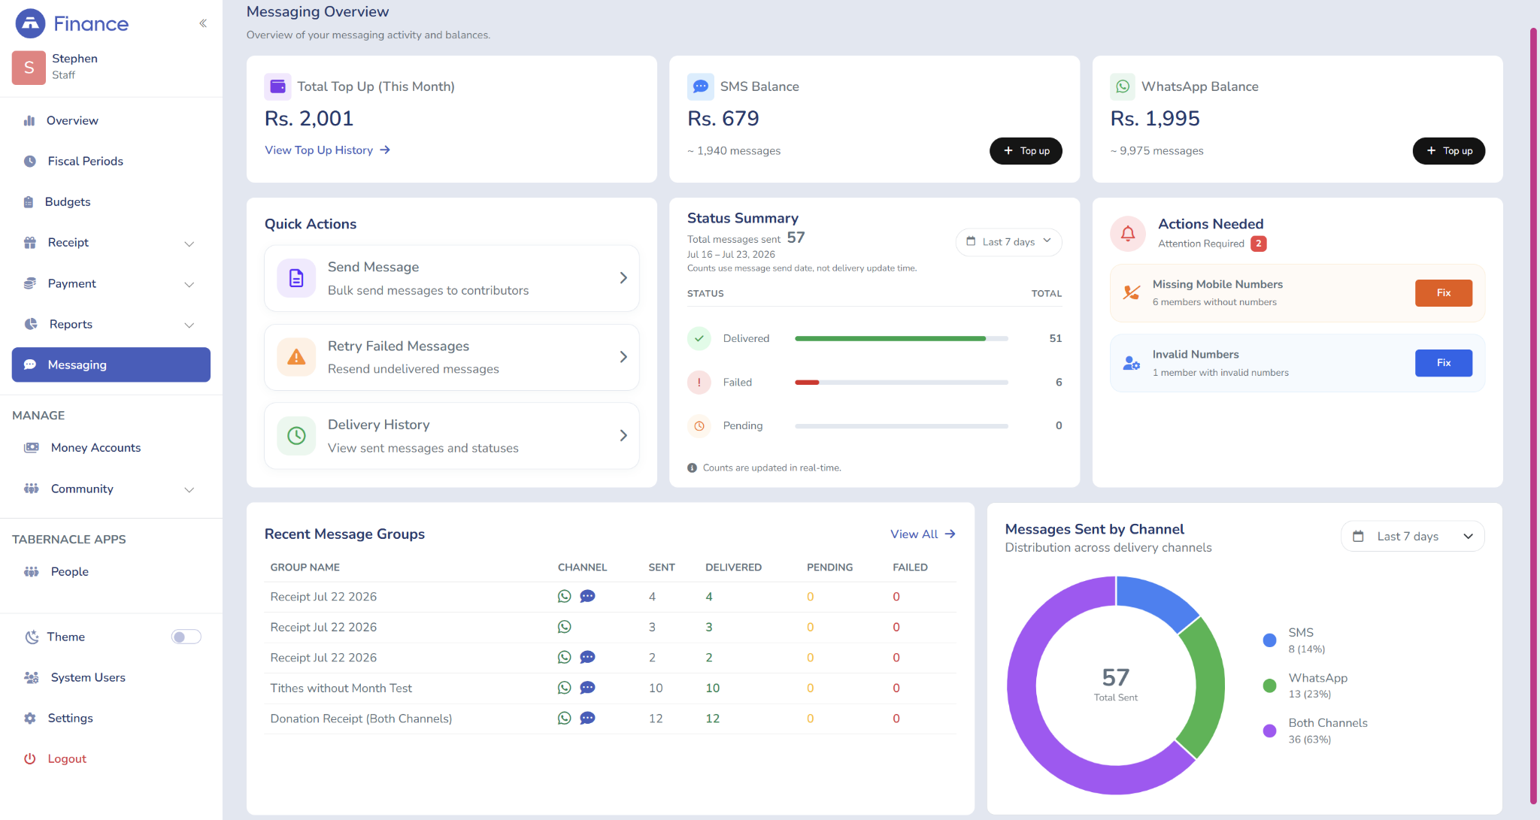Click the Overview bar chart icon

(29, 120)
